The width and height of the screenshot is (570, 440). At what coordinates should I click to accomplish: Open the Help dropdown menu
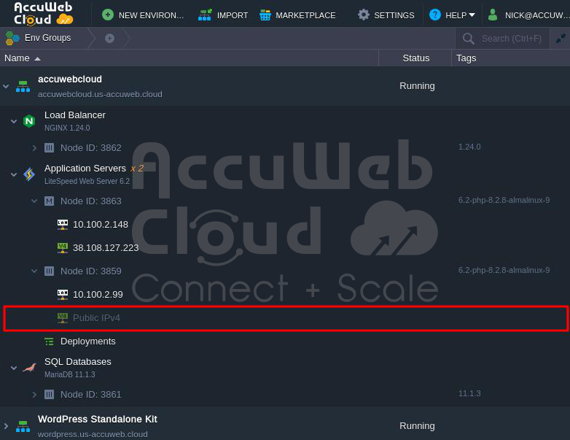pyautogui.click(x=453, y=15)
